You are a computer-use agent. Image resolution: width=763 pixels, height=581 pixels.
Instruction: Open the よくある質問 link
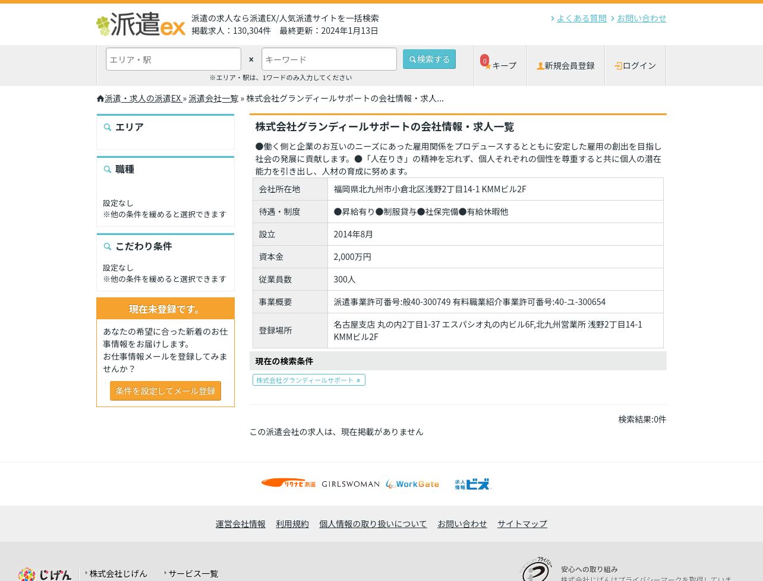(x=582, y=18)
